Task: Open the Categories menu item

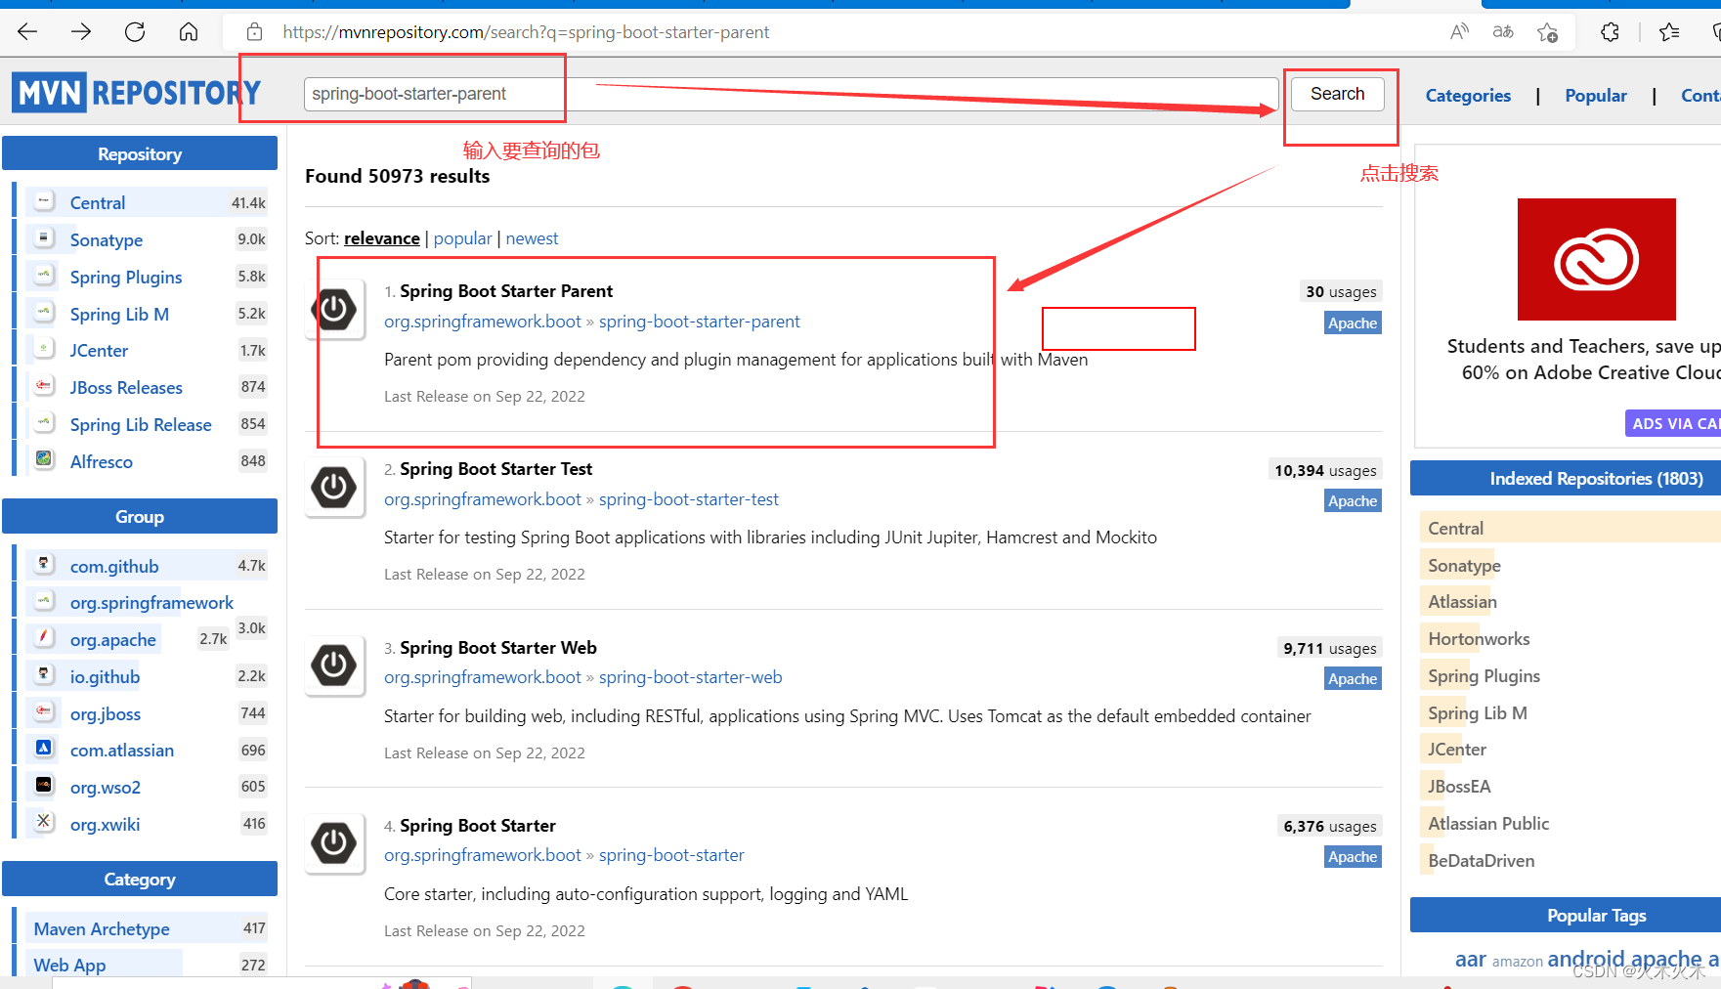Action: coord(1468,96)
